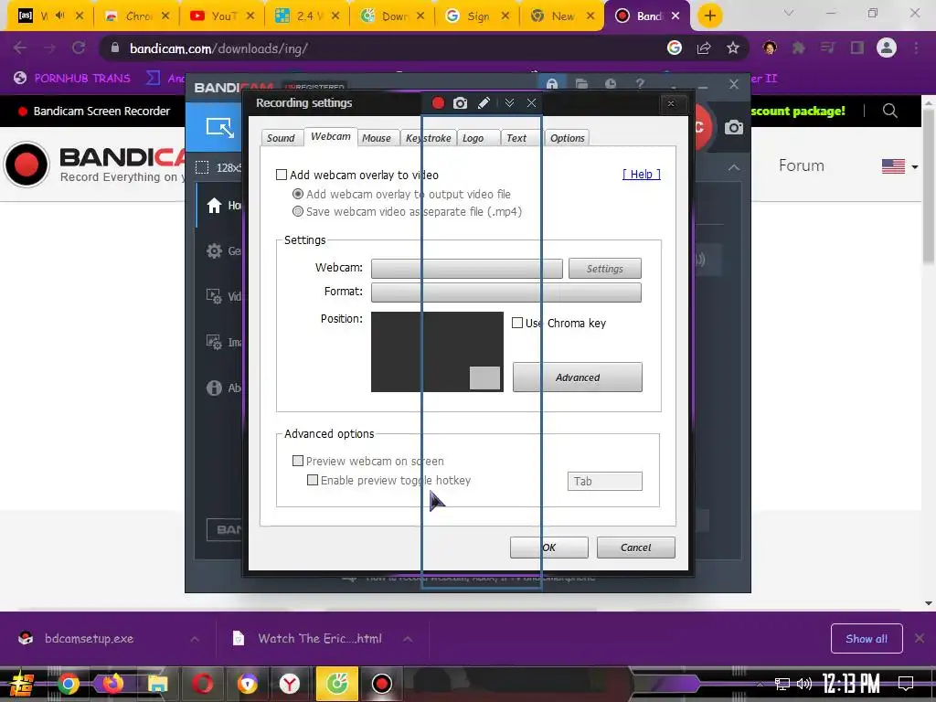
Task: Start recording with the red record dot
Action: tap(438, 102)
